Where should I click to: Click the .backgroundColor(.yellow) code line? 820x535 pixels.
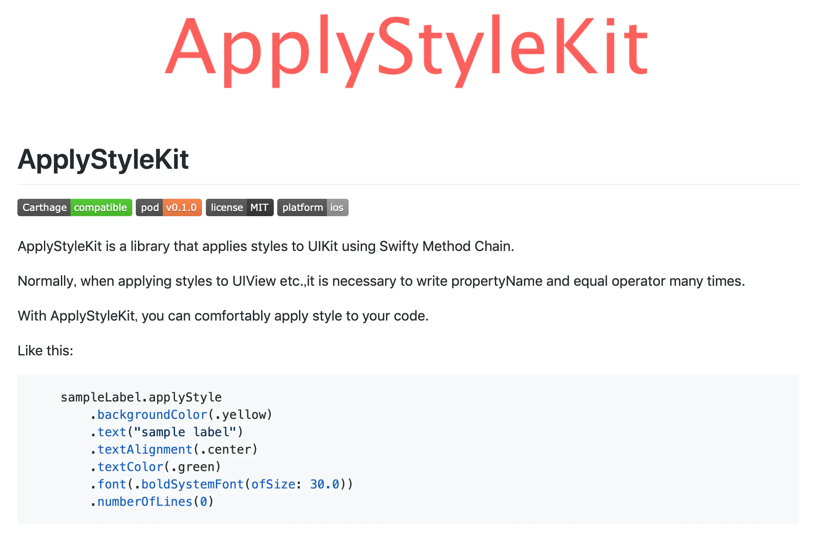[181, 415]
